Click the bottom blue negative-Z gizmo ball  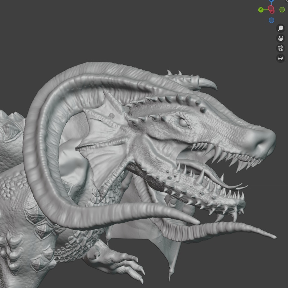271,20
